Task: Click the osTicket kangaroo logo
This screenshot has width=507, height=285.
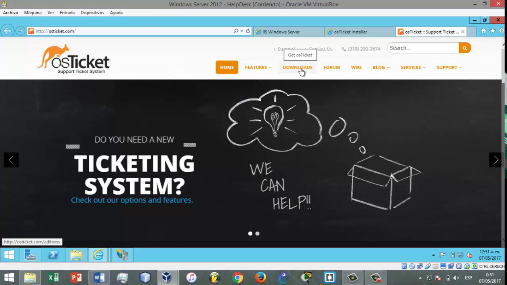Action: pyautogui.click(x=73, y=59)
